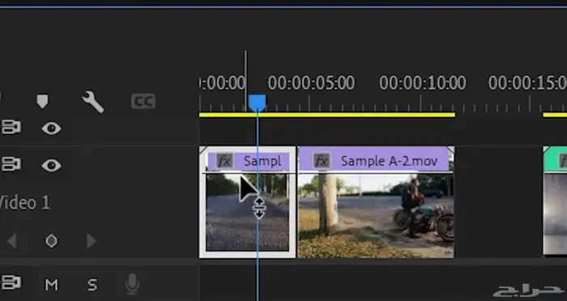
Task: Mute the audio track with the M button
Action: [x=51, y=285]
